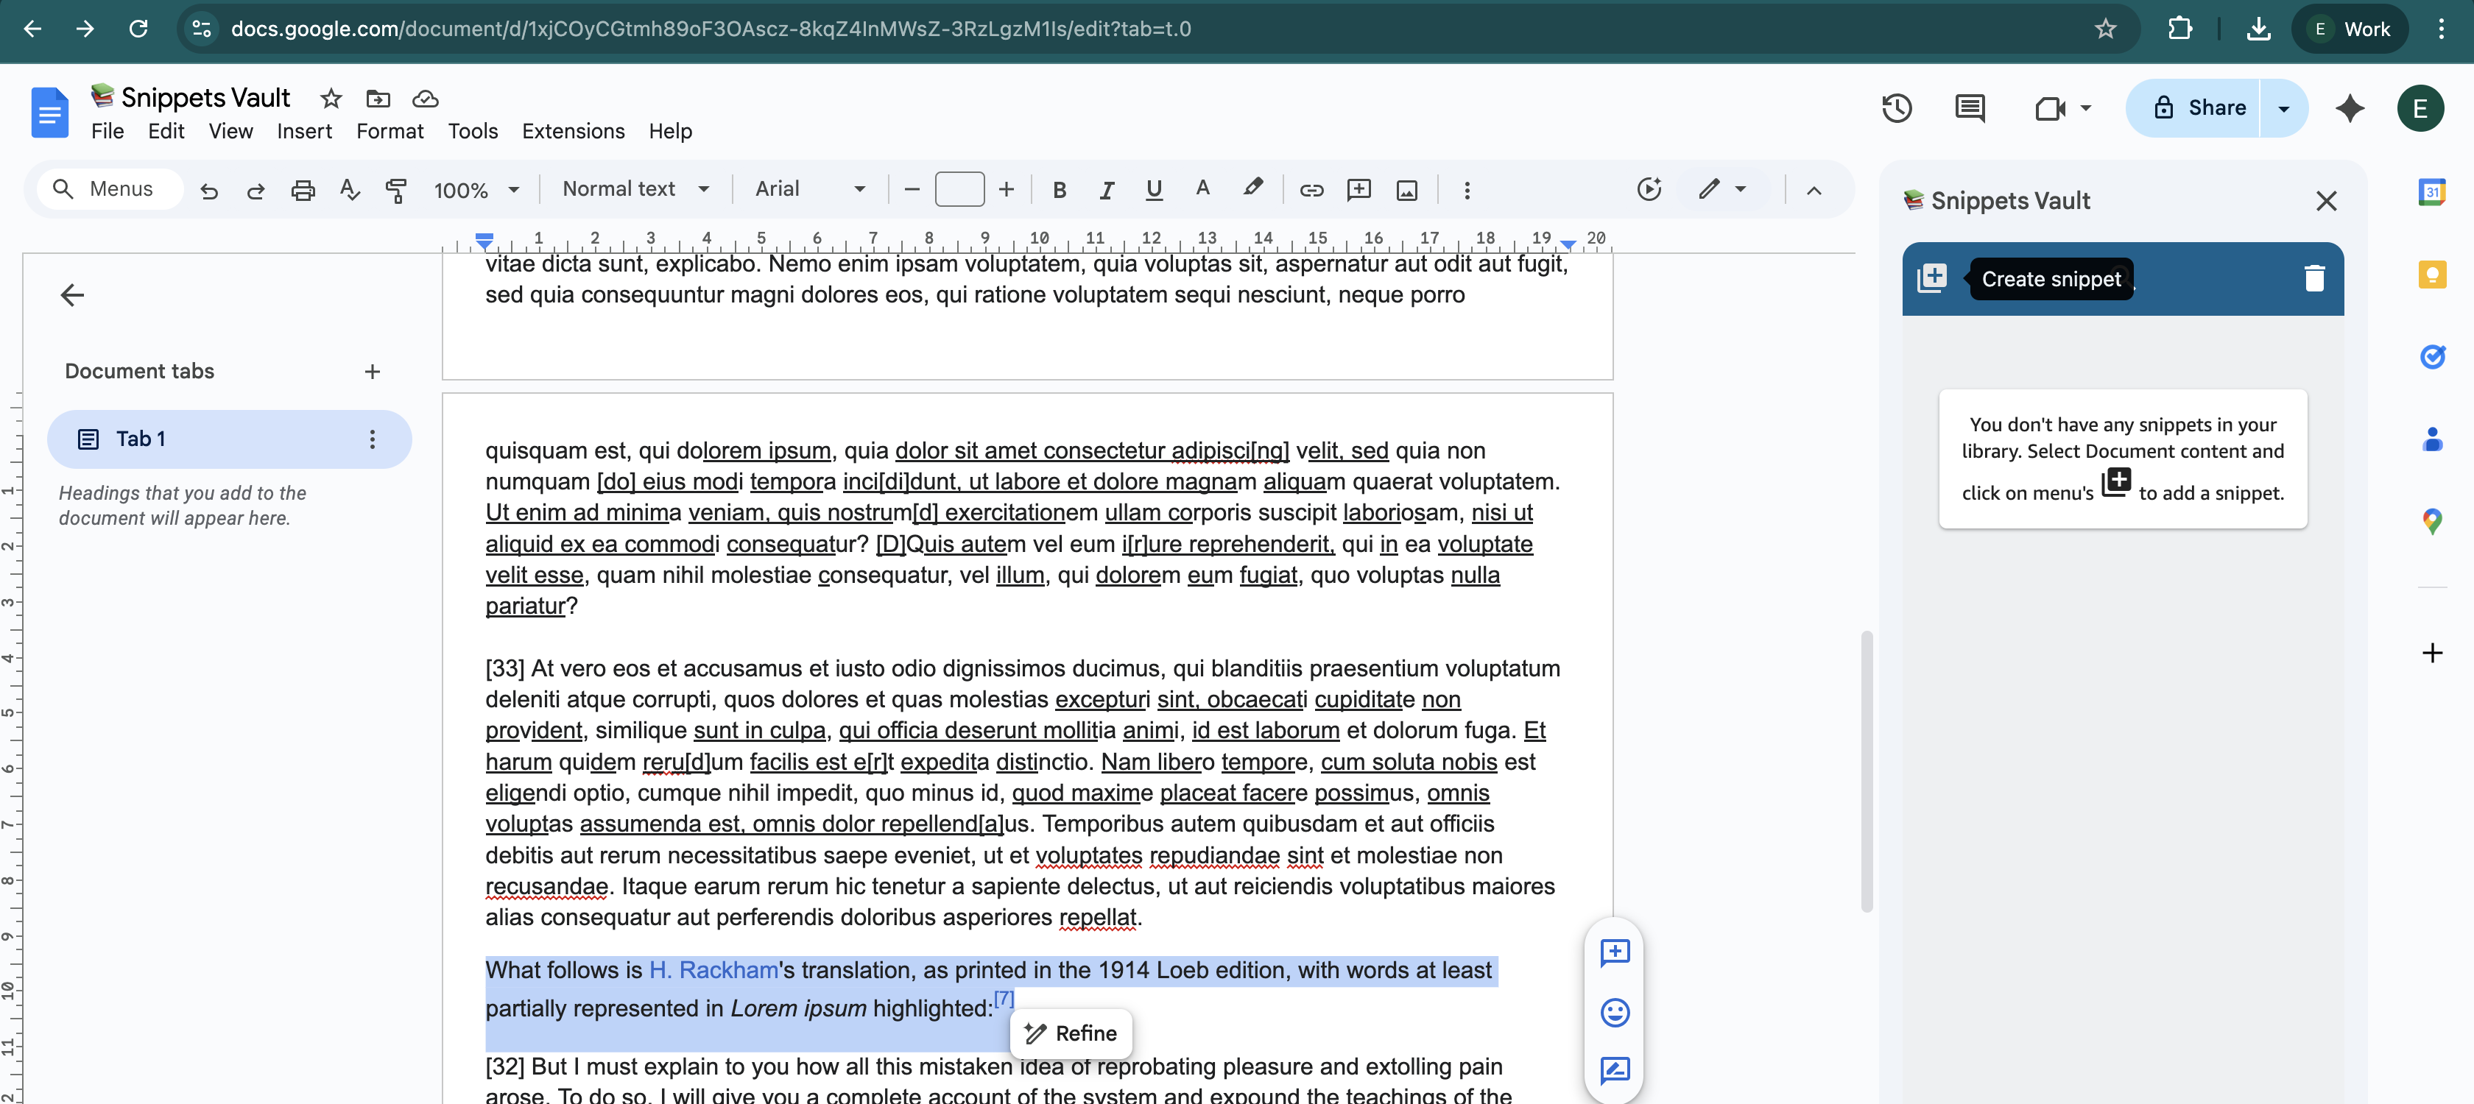This screenshot has height=1104, width=2474.
Task: Click the Gemini sparkle icon
Action: click(x=2349, y=108)
